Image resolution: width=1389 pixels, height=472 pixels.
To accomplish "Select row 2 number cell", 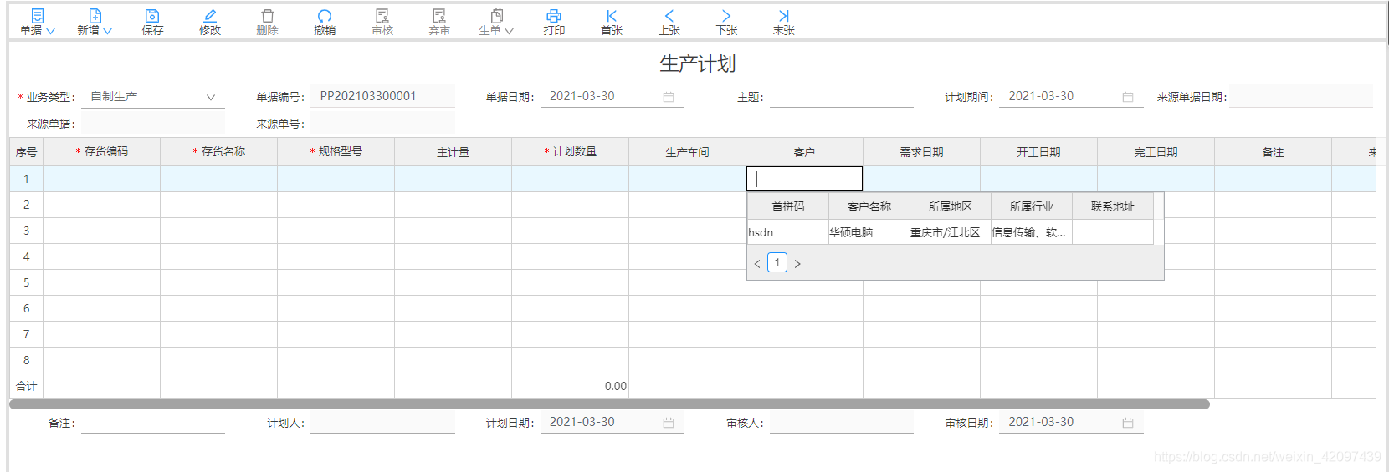I will point(26,205).
